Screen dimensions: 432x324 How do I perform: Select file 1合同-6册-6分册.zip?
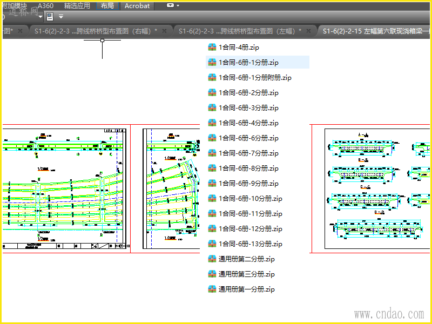click(x=248, y=138)
